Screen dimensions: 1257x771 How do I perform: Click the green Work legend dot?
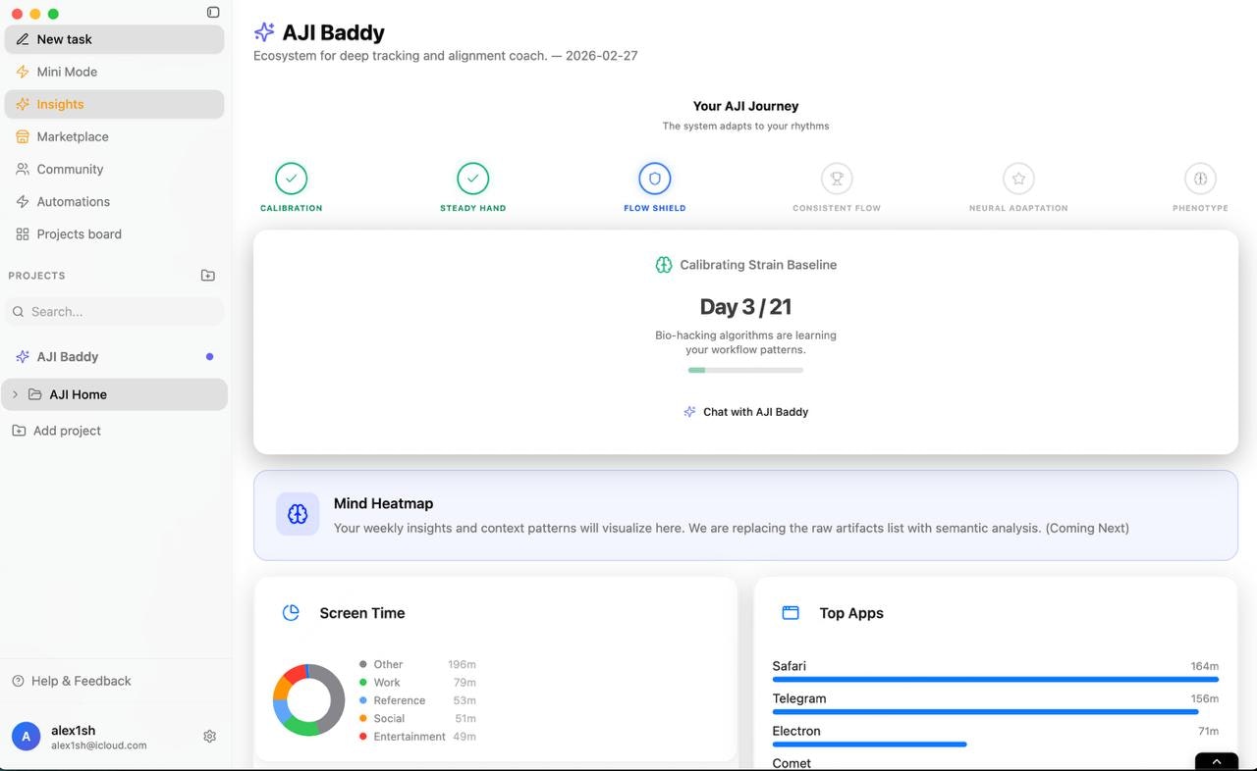point(363,683)
